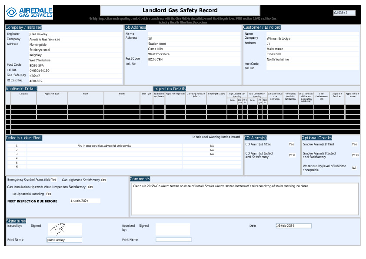This screenshot has height=259, width=366.
Task: Click Emergency Control Accessible Yes value
Action: (53, 179)
